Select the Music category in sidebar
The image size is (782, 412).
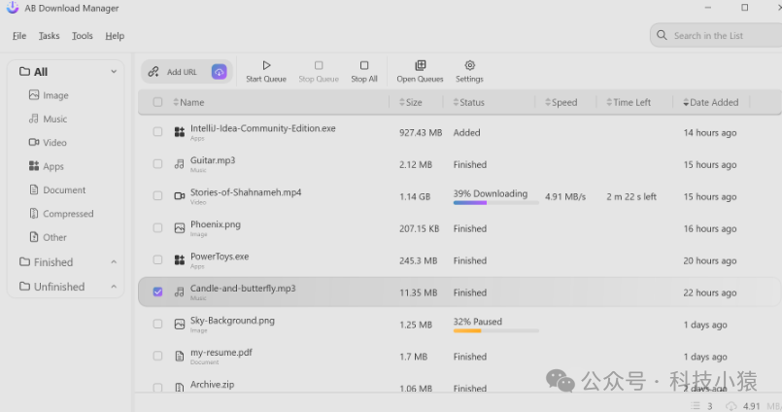pos(54,119)
